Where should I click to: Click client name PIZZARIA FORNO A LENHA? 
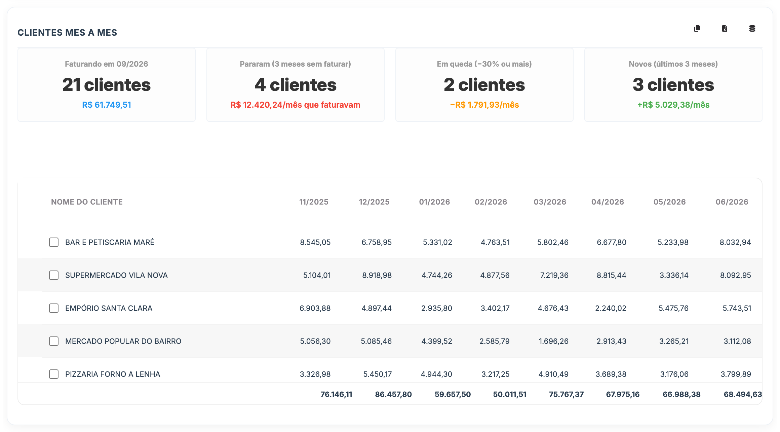[x=113, y=374]
